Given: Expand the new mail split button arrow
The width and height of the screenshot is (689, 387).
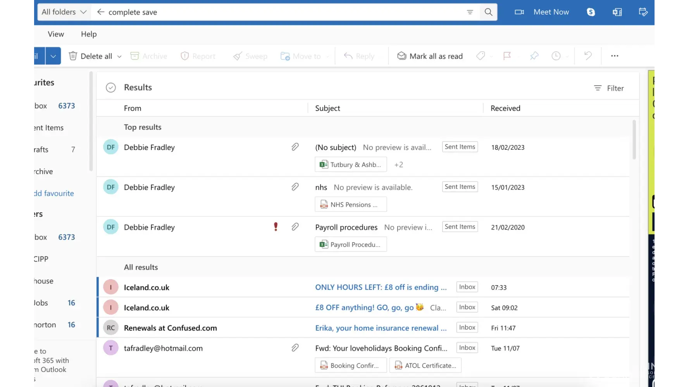Looking at the screenshot, I should pos(53,56).
